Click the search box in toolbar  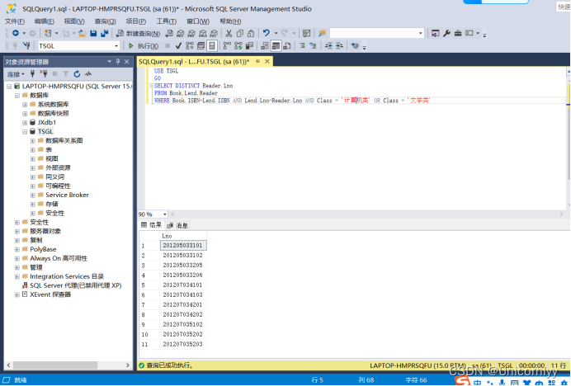click(376, 34)
